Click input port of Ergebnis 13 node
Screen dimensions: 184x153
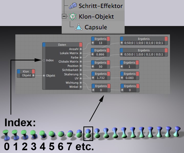point(93,43)
